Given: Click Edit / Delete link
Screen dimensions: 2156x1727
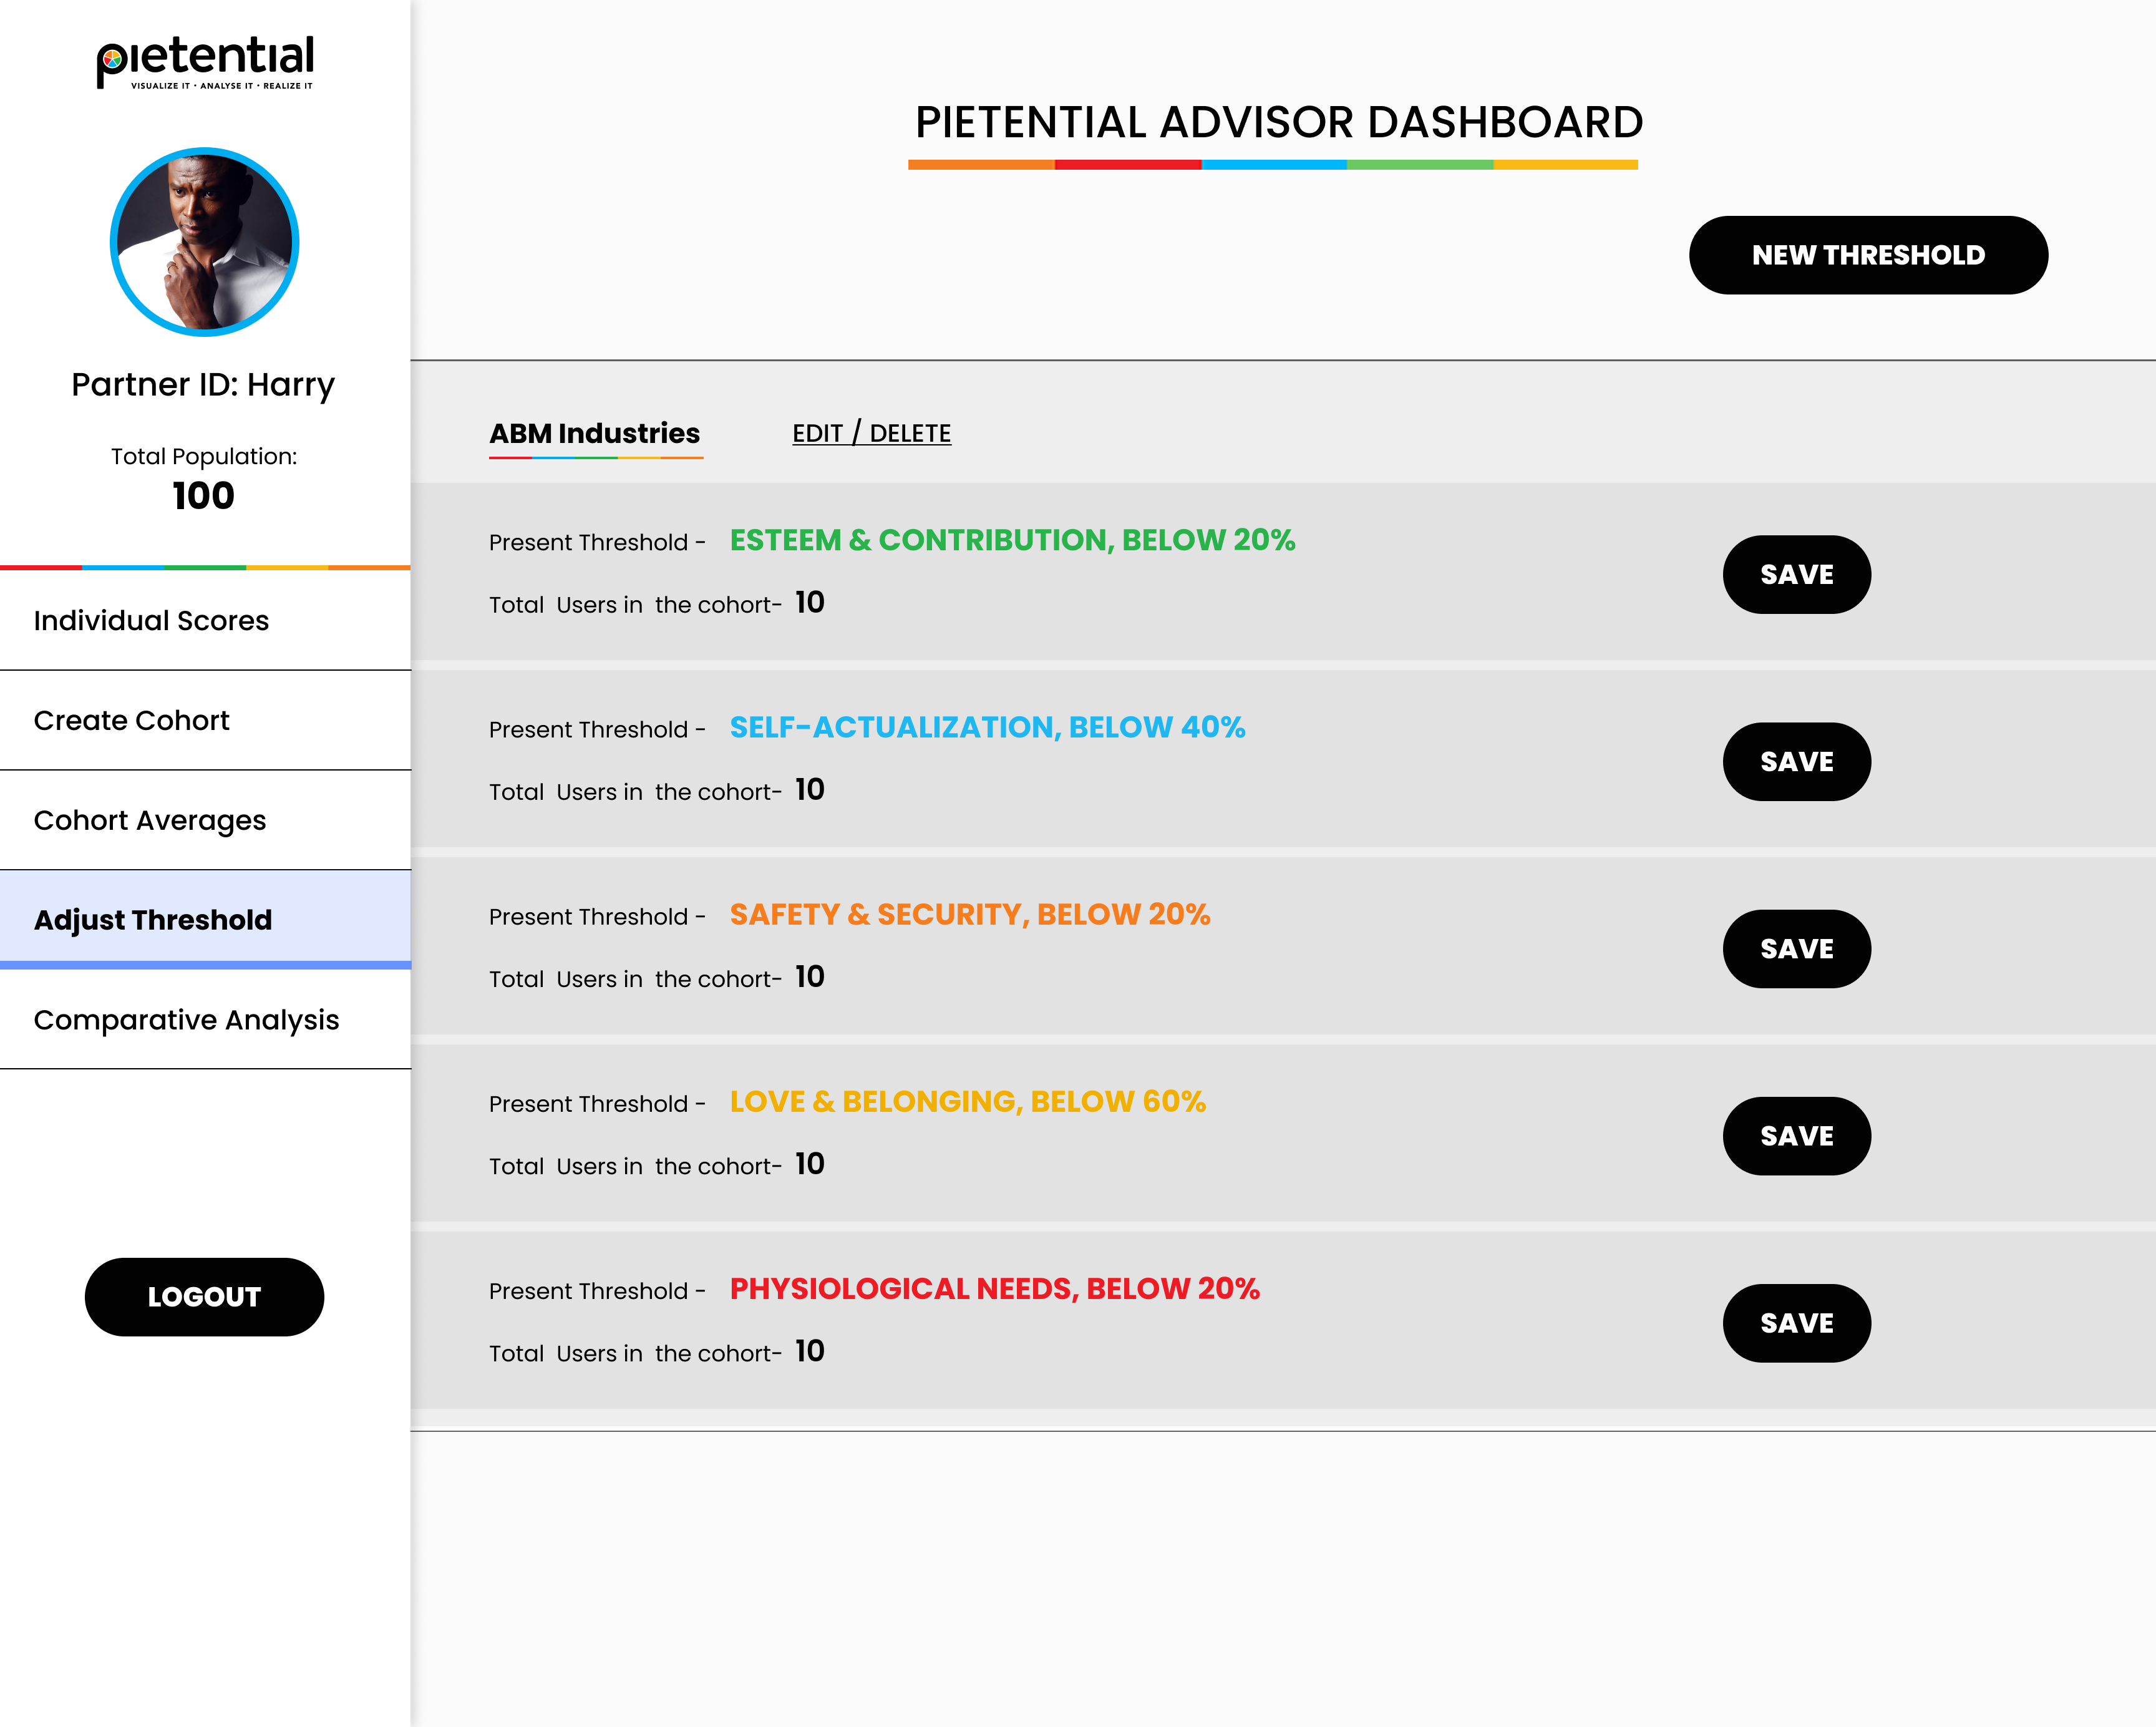Looking at the screenshot, I should coord(871,433).
